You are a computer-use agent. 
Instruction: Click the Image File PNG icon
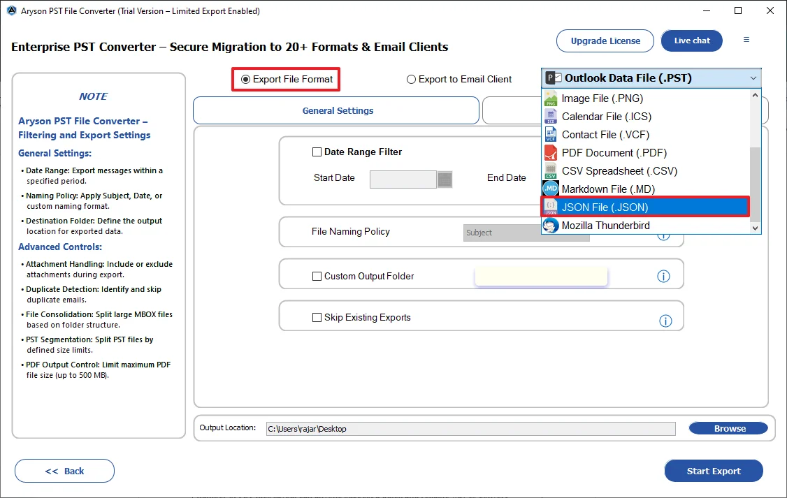(551, 98)
